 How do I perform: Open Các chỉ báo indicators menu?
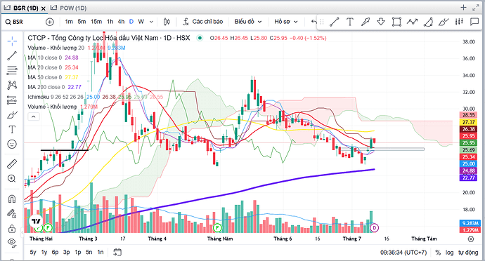click(x=203, y=22)
